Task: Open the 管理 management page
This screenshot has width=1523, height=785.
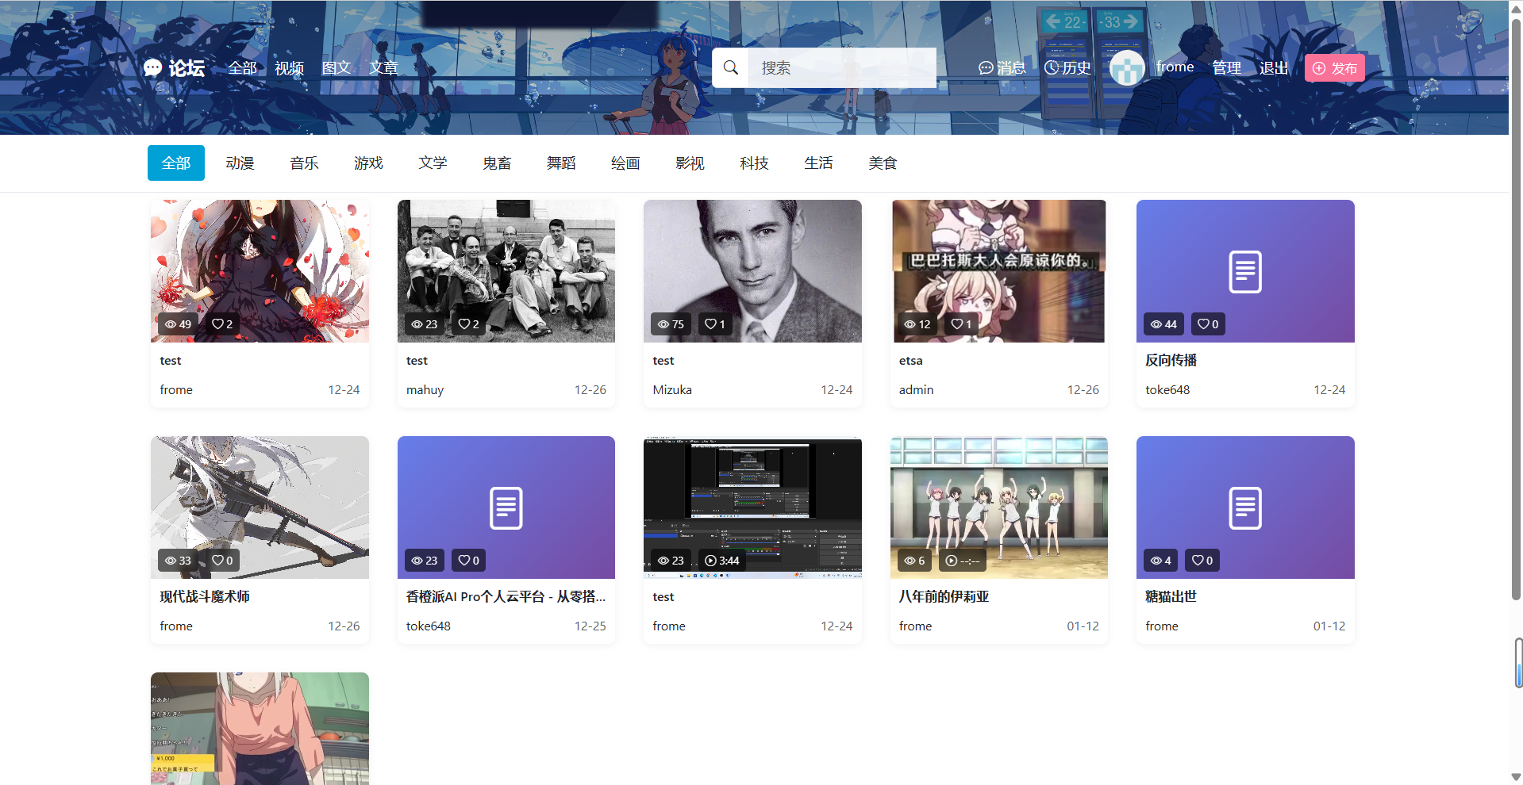Action: [1227, 68]
